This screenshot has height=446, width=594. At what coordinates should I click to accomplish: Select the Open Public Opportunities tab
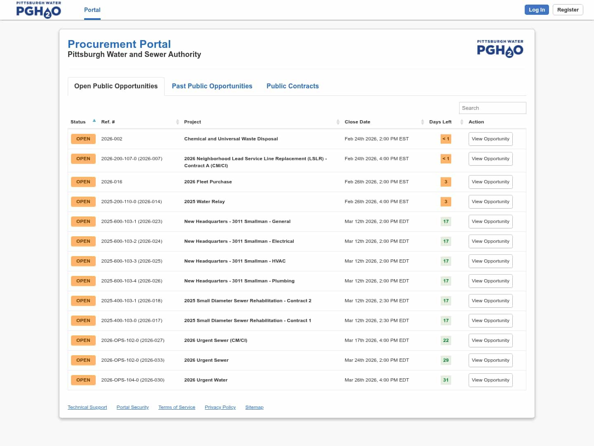(x=116, y=86)
